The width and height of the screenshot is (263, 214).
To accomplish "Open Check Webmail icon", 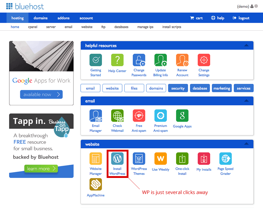I will pyautogui.click(x=117, y=116).
